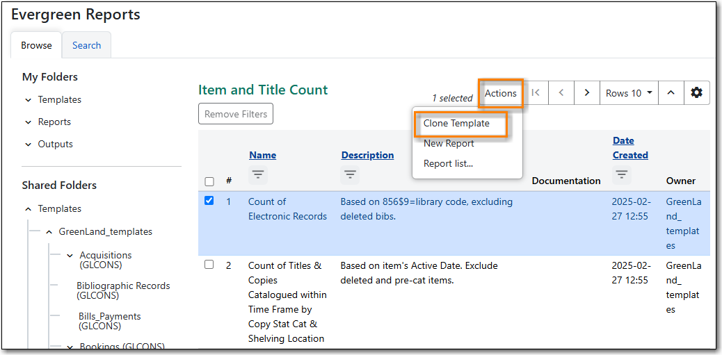This screenshot has width=722, height=355.
Task: Open the Description column filter icon
Action: (x=351, y=175)
